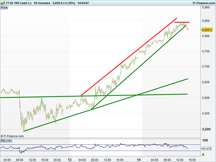Image resolution: width=216 pixels, height=162 pixels.
Task: Click the © IT-Finance.com copyright text
Action: (x=12, y=136)
